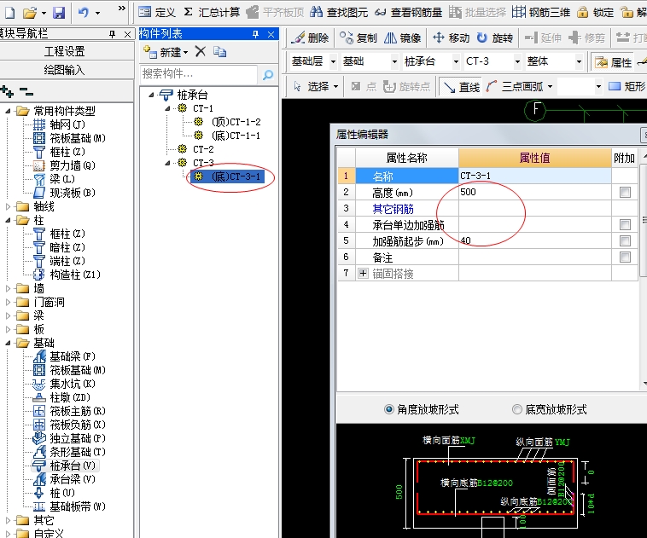Image resolution: width=647 pixels, height=538 pixels.
Task: Open the 定义 (Define) tool
Action: (x=157, y=13)
